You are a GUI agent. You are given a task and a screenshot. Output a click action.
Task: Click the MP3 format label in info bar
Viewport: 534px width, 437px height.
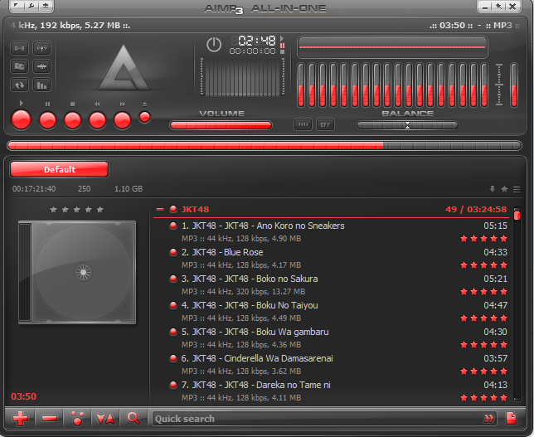(502, 25)
